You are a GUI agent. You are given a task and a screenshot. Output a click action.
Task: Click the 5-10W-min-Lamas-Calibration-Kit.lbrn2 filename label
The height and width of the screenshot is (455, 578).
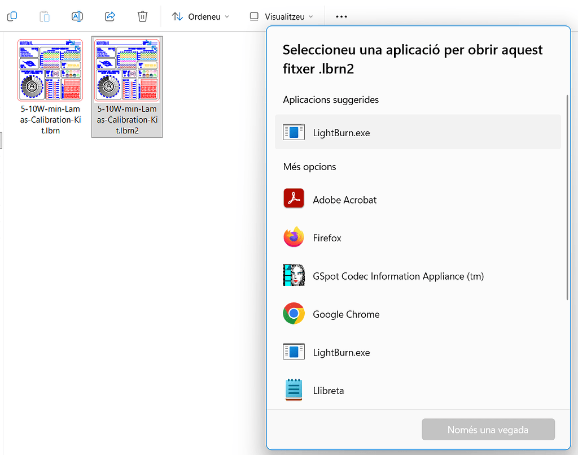127,120
